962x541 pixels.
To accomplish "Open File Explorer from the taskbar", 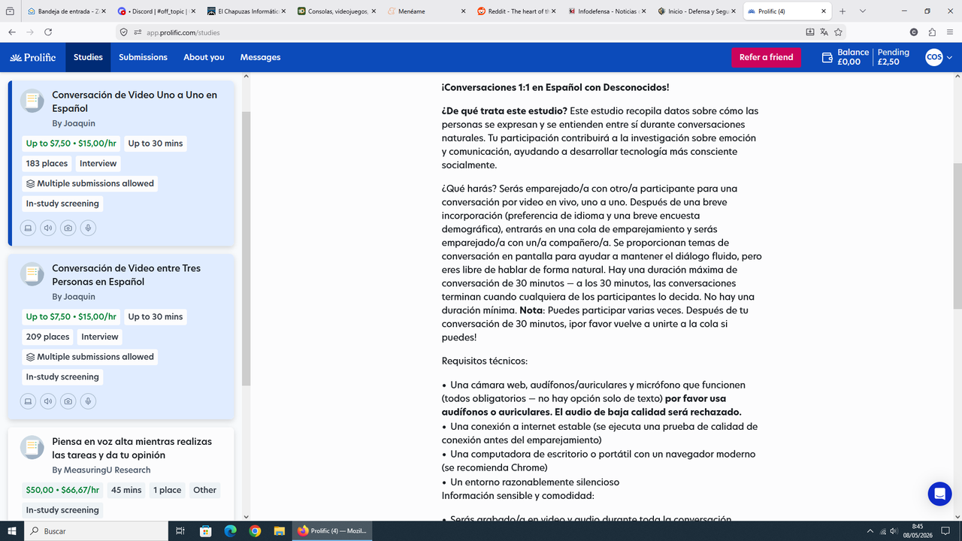I will tap(280, 530).
